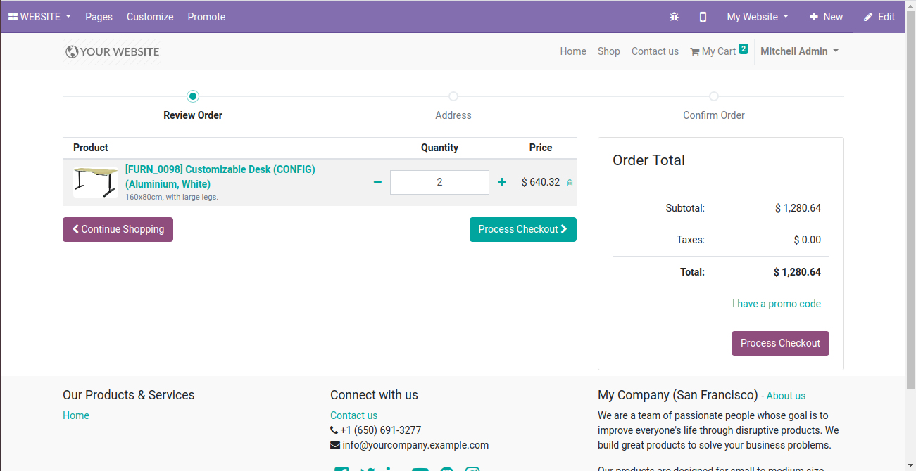Click the teal Process Checkout button

(523, 229)
